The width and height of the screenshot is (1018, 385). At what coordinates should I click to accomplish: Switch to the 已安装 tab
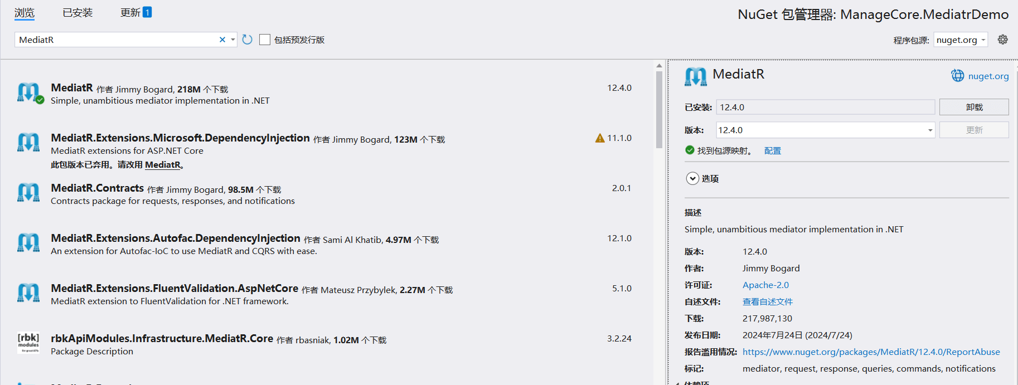tap(77, 12)
